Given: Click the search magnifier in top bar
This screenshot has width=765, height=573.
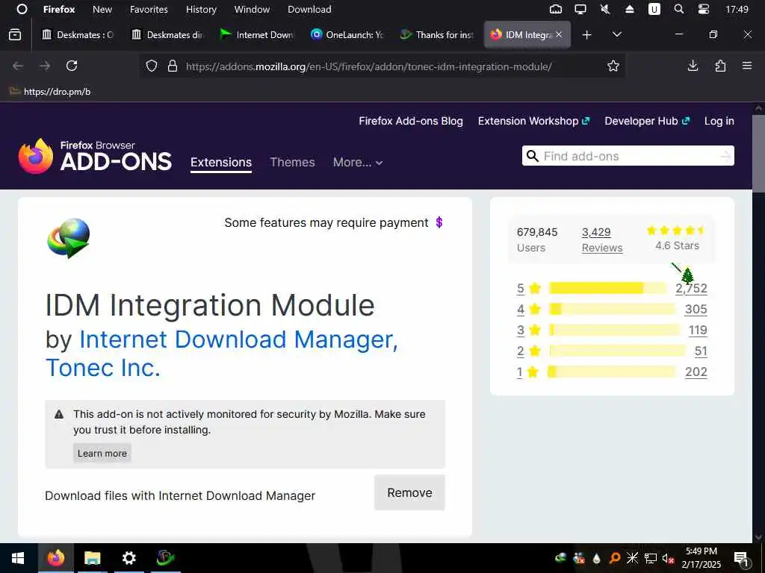Looking at the screenshot, I should coord(678,9).
